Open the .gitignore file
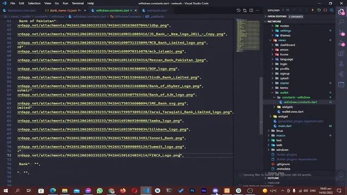The height and width of the screenshot is (195, 347). (283, 164)
